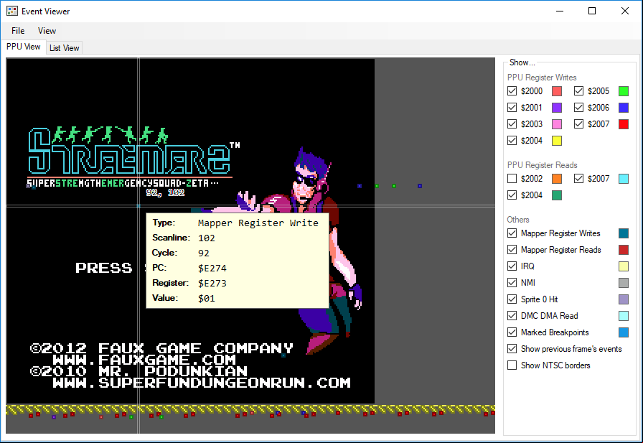Change the Sprite 0 Hit swatch
The height and width of the screenshot is (443, 643).
tap(624, 299)
